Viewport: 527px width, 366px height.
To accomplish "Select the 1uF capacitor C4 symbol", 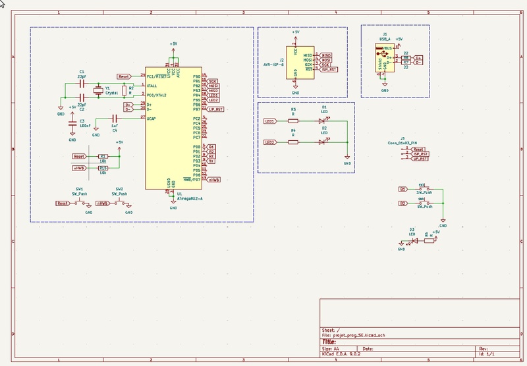I will click(x=115, y=118).
